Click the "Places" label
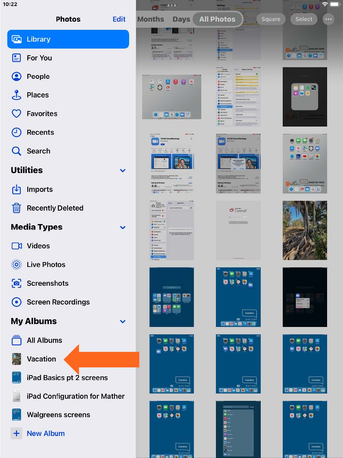Screen dimensions: 343x458 (37, 95)
